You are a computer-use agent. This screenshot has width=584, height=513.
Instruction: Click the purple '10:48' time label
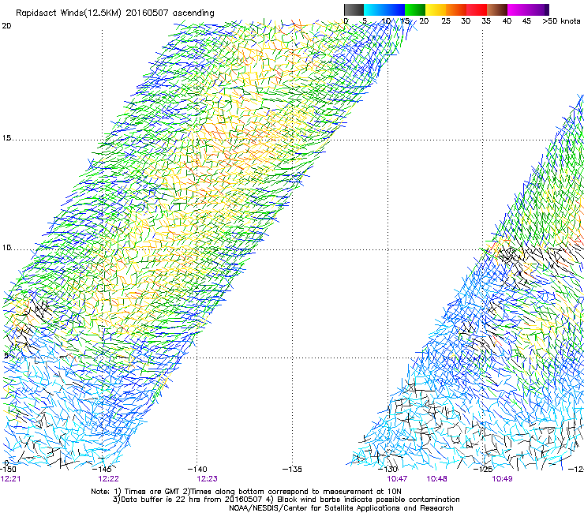tap(437, 479)
